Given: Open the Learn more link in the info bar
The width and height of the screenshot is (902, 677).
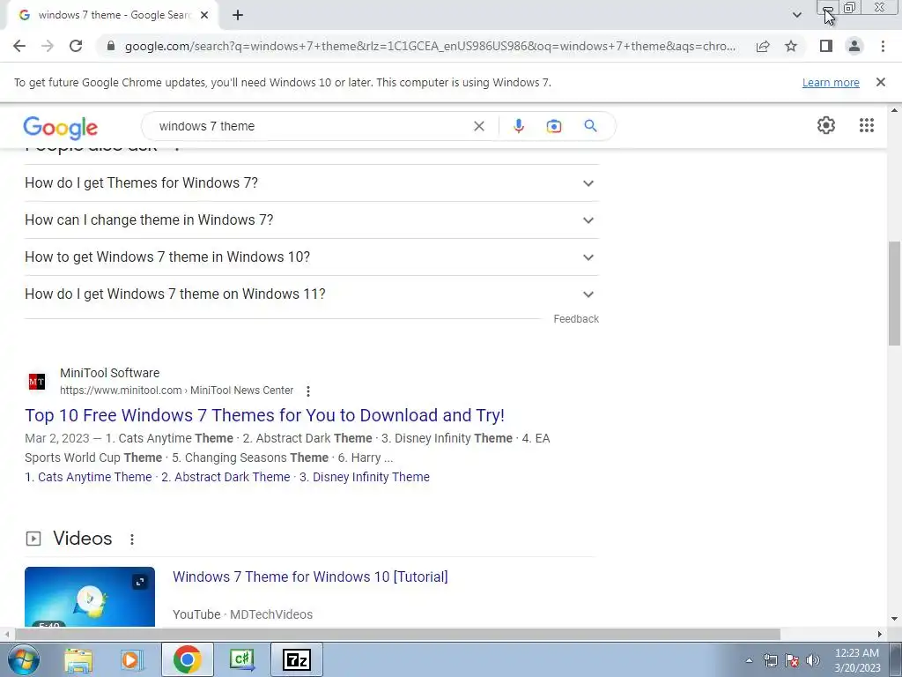Looking at the screenshot, I should pyautogui.click(x=831, y=82).
